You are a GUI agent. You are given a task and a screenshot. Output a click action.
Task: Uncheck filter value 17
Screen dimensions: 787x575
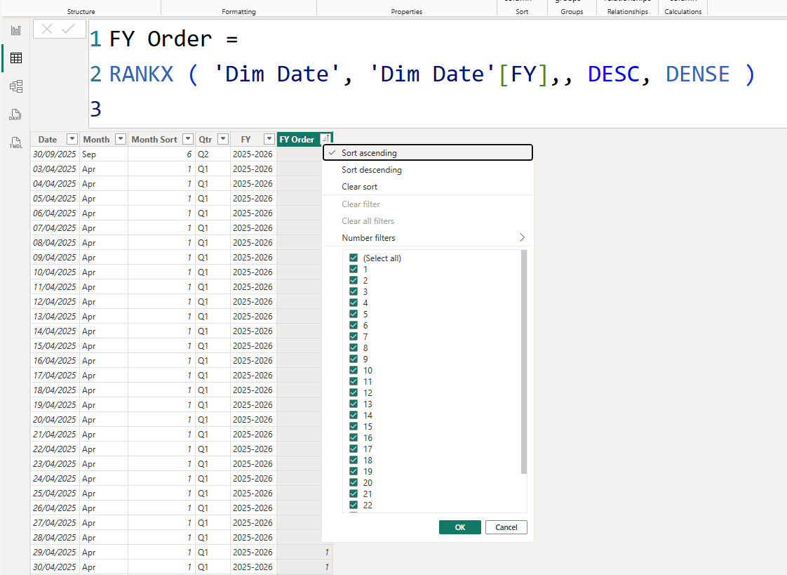[x=354, y=449]
